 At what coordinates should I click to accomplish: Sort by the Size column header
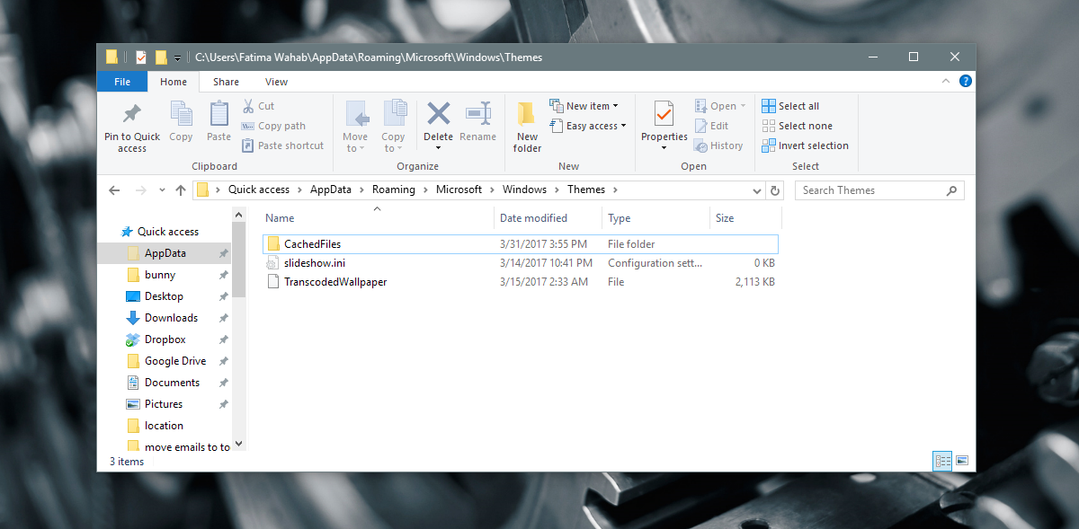[745, 218]
